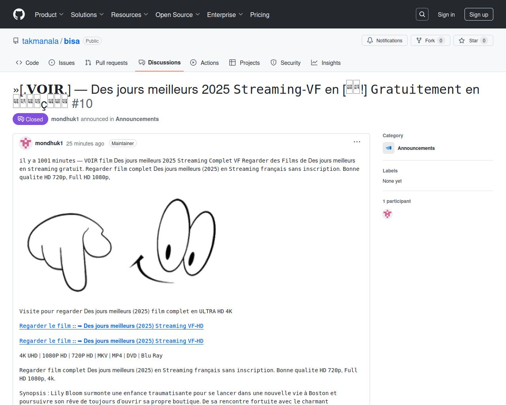This screenshot has width=506, height=405.
Task: Open the takmanala owner link
Action: point(40,41)
